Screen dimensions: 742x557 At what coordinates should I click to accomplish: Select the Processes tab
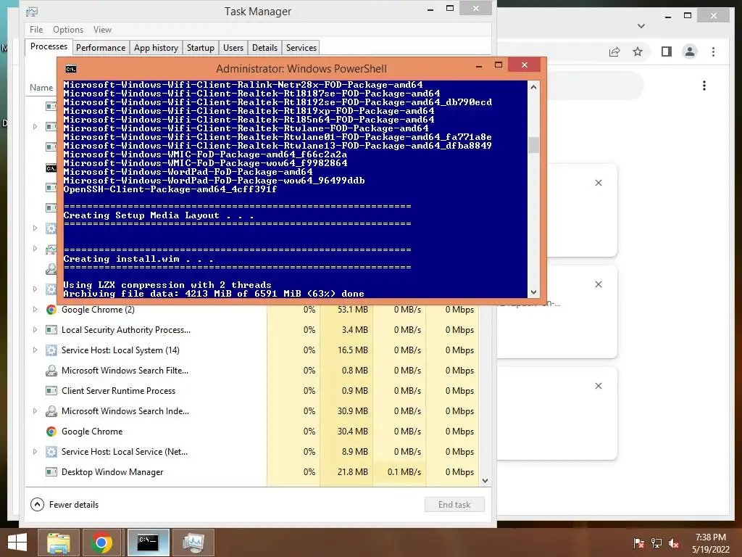pos(49,46)
